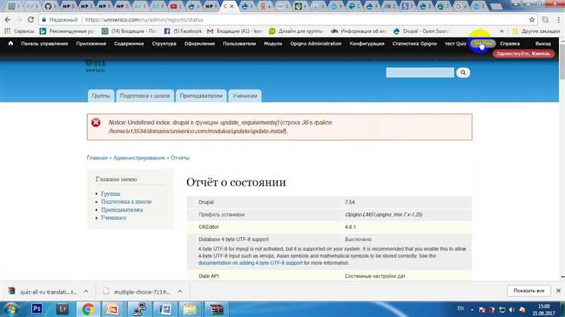Click the search magnifier button
This screenshot has width=565, height=317.
[x=463, y=73]
